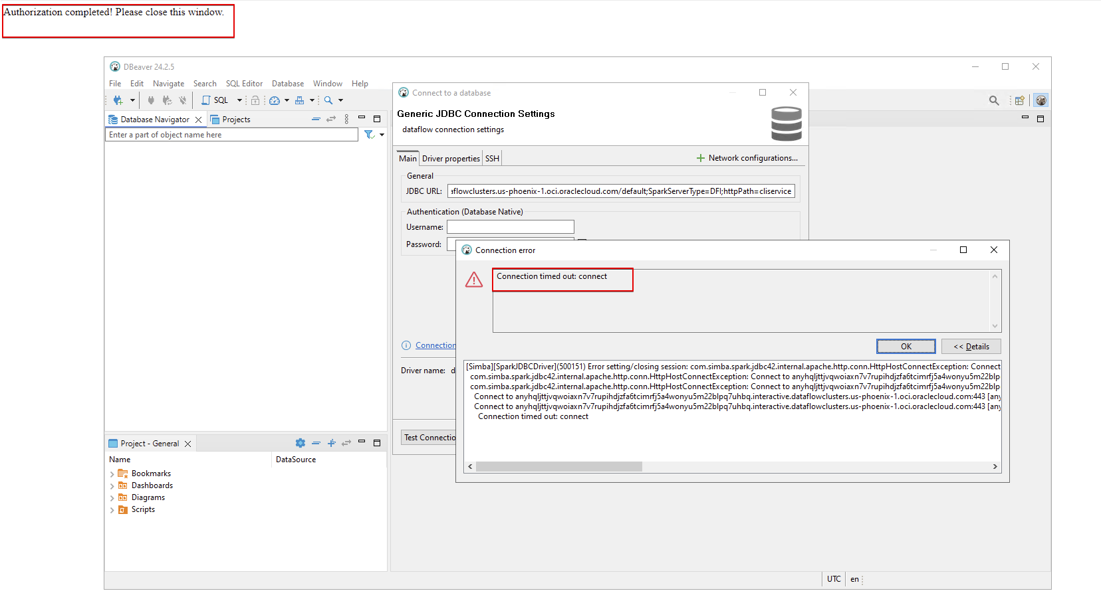Click the DataSource column header
Image resolution: width=1101 pixels, height=603 pixels.
pos(296,460)
